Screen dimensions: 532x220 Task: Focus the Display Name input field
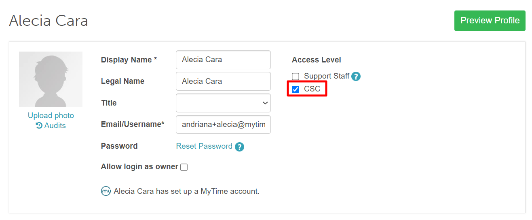223,60
